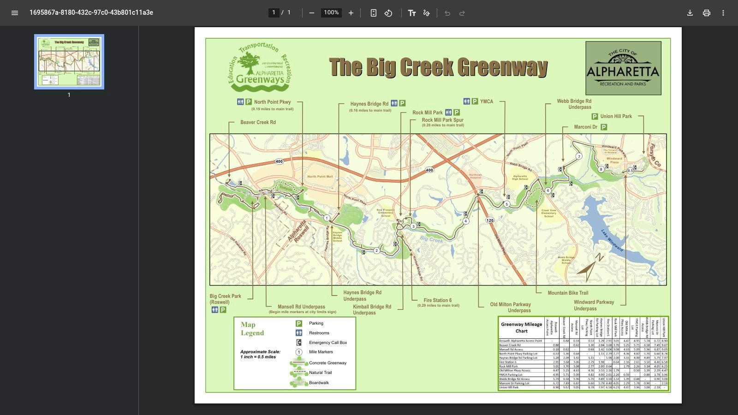Select the add text annotation tool
The height and width of the screenshot is (415, 738).
click(x=412, y=13)
